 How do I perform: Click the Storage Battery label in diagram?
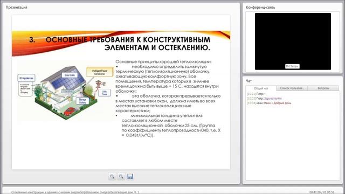82,101
